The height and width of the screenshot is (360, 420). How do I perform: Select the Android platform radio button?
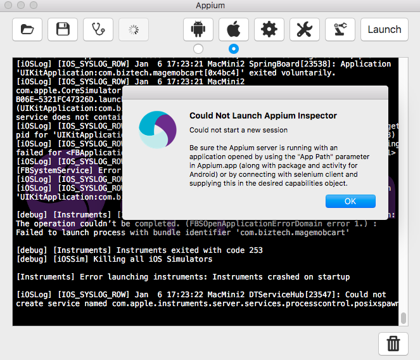point(198,49)
